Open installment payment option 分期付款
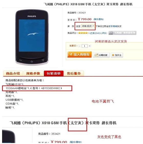143x144 pixels. pyautogui.click(x=101, y=55)
